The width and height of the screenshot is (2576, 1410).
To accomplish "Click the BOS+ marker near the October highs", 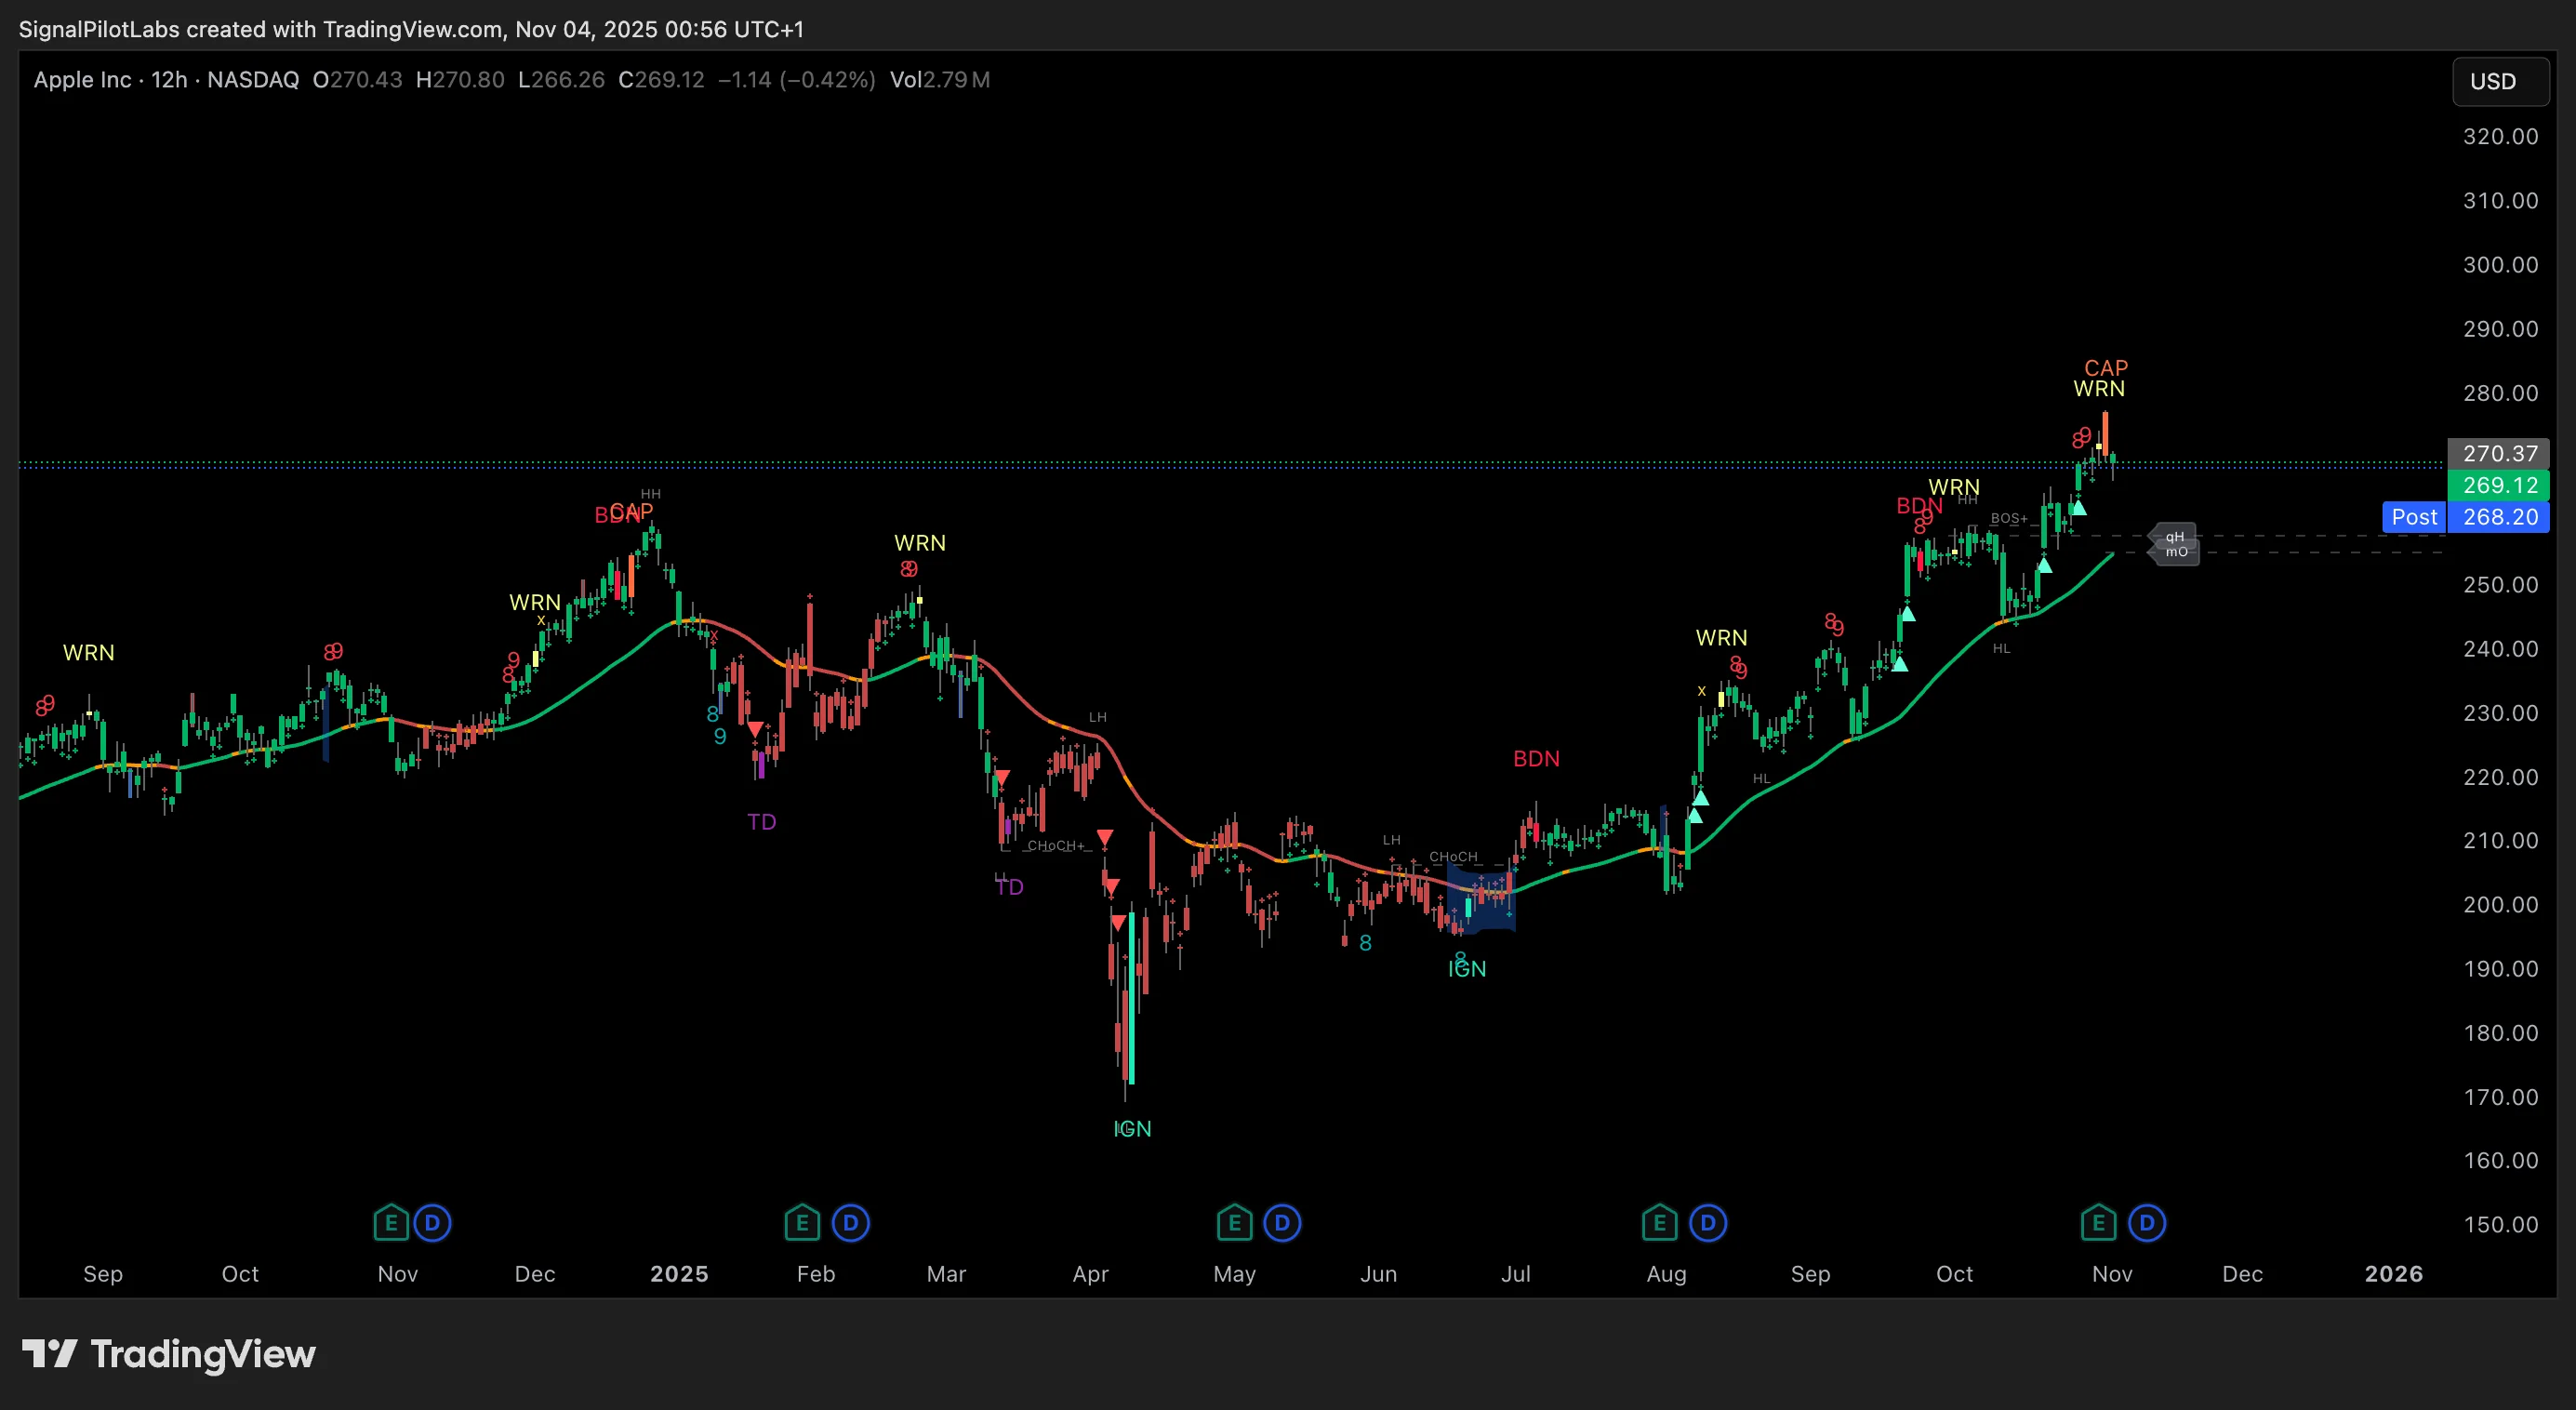I will coord(2008,519).
